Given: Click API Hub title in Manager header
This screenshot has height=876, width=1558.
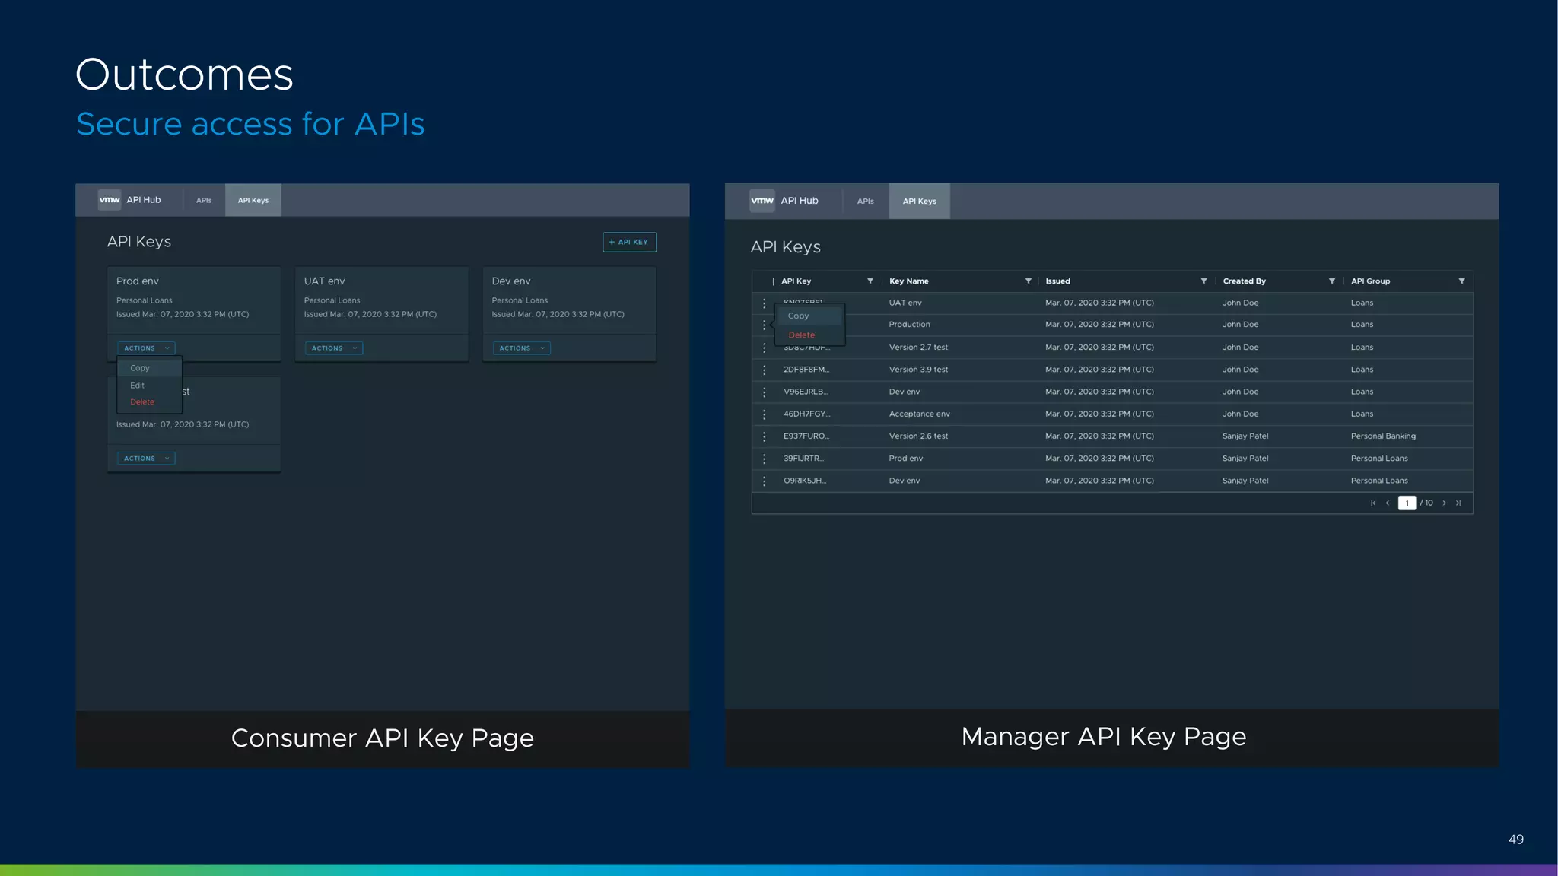Looking at the screenshot, I should pos(800,201).
